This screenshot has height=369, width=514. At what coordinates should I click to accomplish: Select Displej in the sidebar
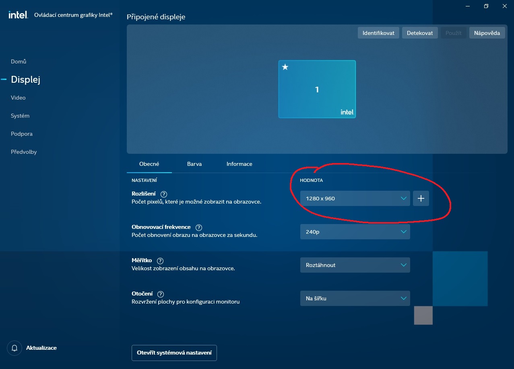[26, 80]
